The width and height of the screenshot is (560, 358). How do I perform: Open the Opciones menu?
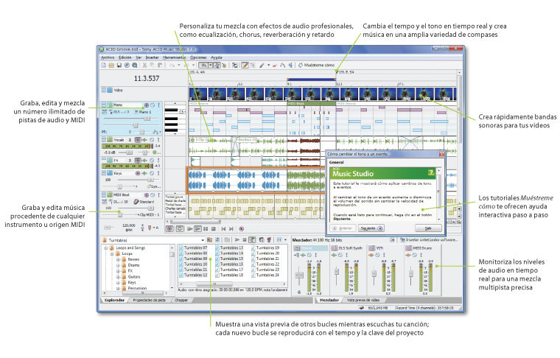(x=198, y=57)
